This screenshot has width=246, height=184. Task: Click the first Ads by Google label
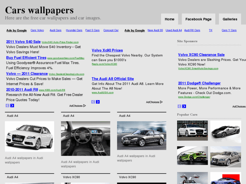coord(17,30)
